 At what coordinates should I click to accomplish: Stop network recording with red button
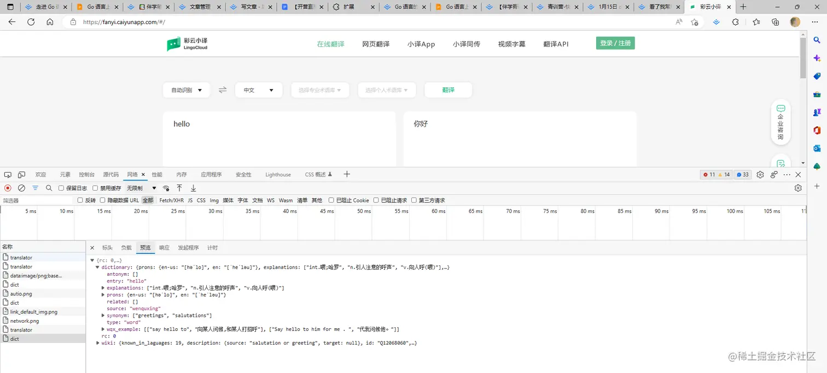[x=8, y=188]
